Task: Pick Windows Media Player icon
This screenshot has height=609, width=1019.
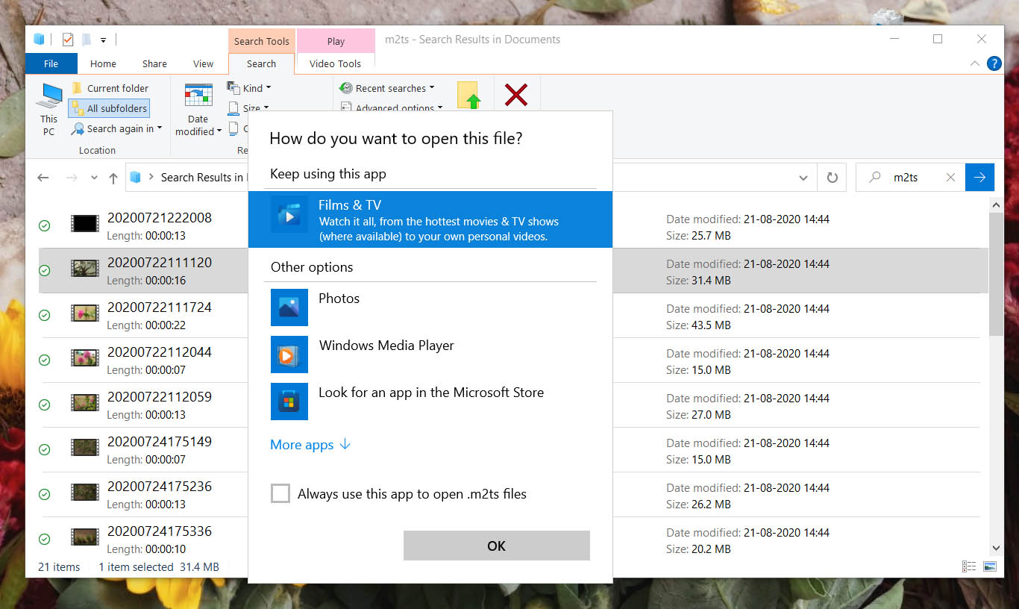Action: (289, 355)
